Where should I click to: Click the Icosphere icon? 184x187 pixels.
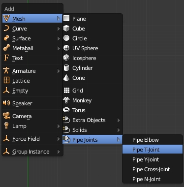pos(66,58)
